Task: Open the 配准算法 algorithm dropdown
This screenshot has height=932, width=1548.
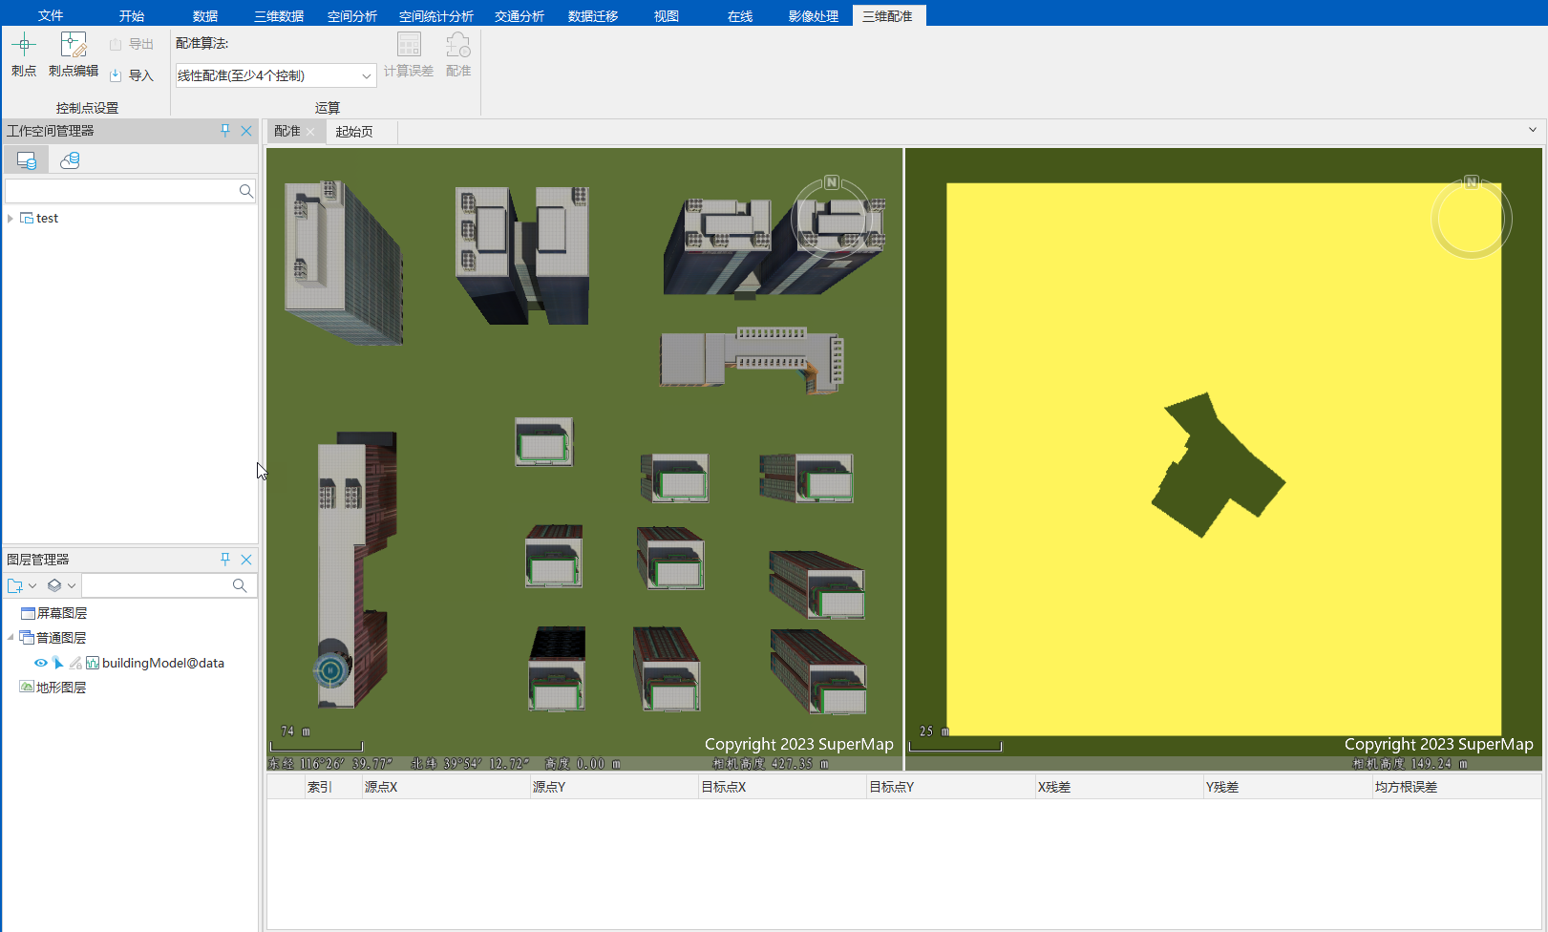Action: [366, 75]
